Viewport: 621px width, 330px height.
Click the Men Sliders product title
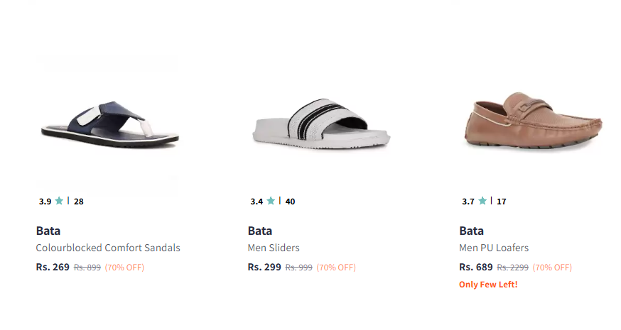click(274, 248)
